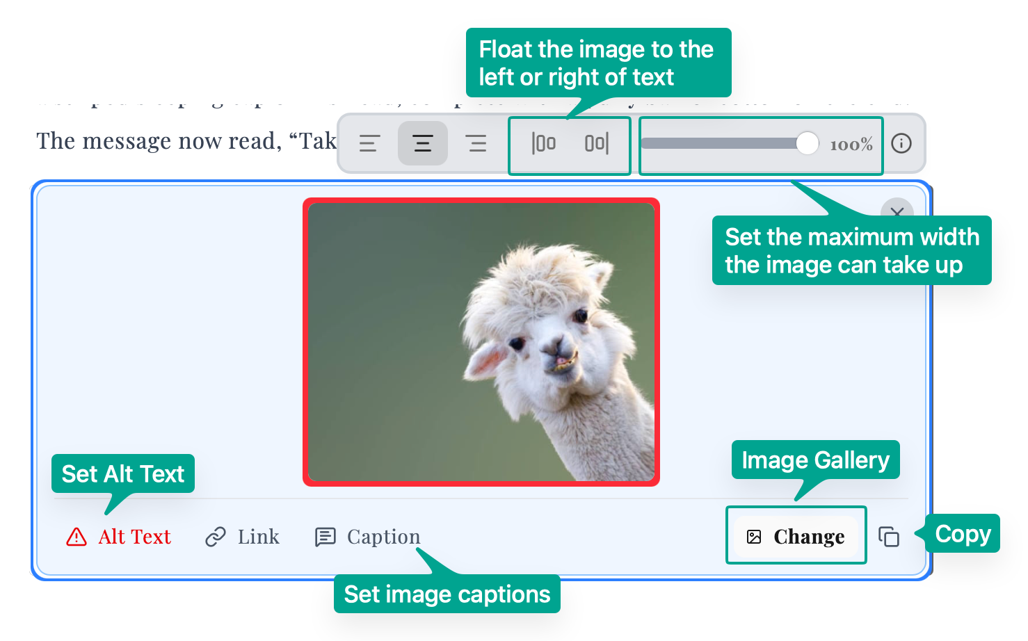Click the chain link icon to add a link
Screen dimensions: 1028x641
tap(216, 536)
